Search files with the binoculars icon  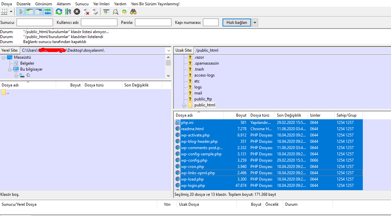click(x=133, y=12)
